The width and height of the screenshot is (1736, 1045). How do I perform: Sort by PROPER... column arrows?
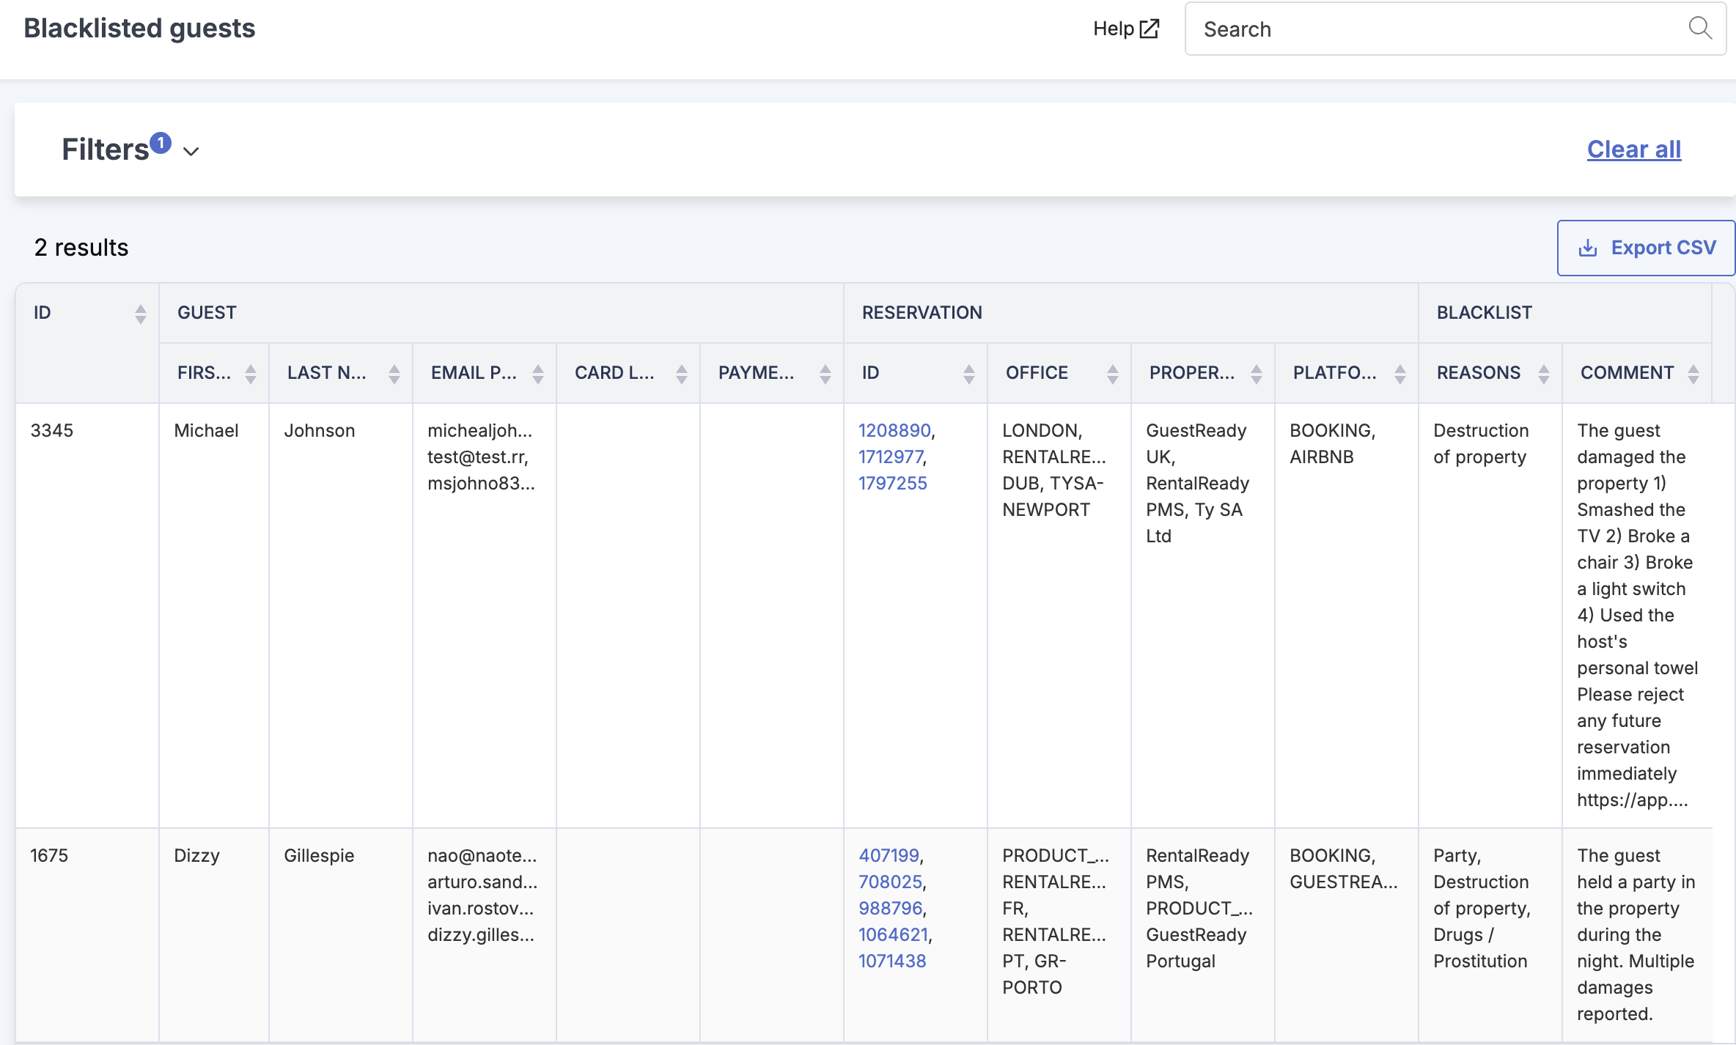click(x=1257, y=374)
